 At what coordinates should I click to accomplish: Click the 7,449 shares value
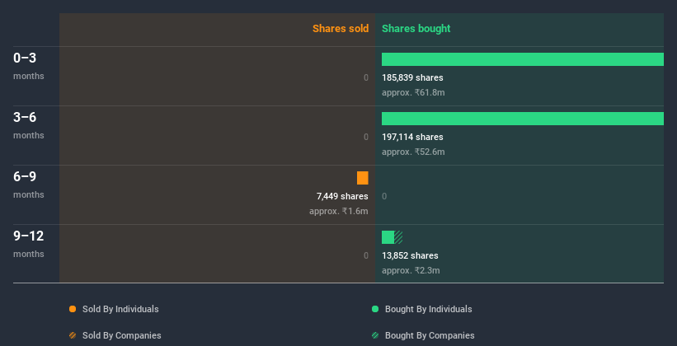click(342, 196)
